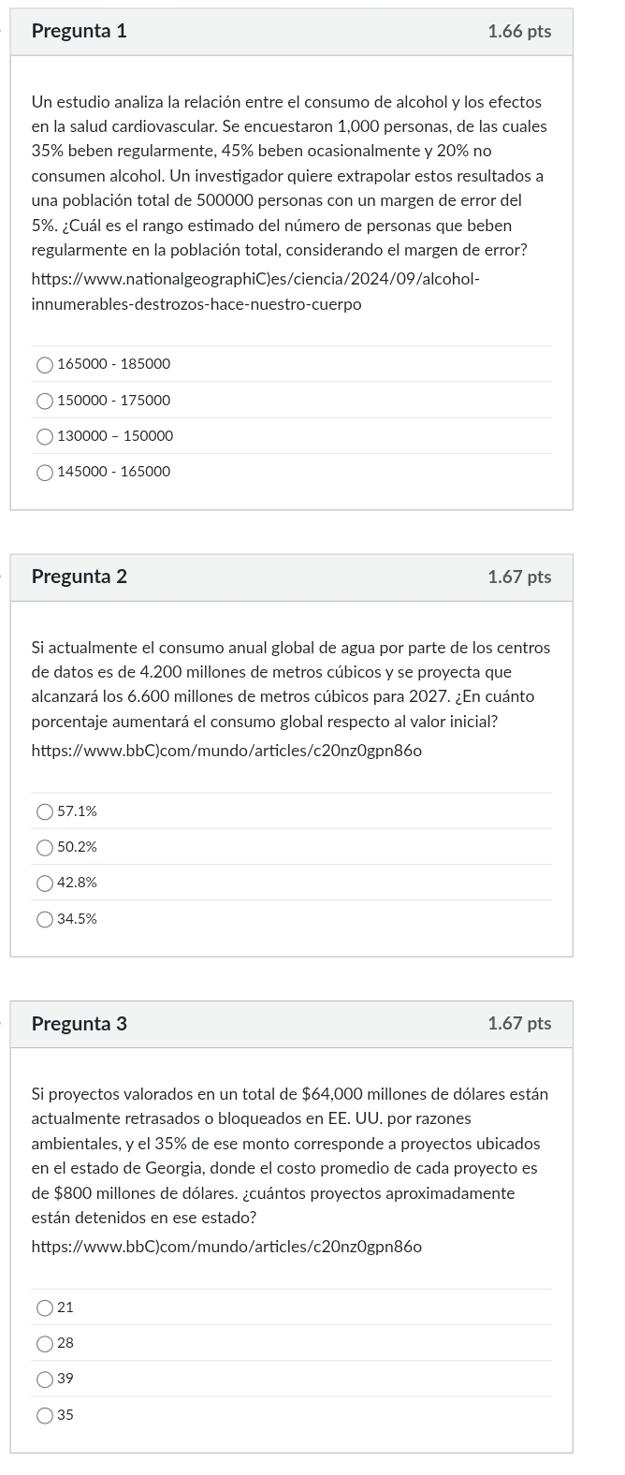Choose the 150000 - 175000 option
Viewport: 625px width, 1475px height.
click(45, 401)
